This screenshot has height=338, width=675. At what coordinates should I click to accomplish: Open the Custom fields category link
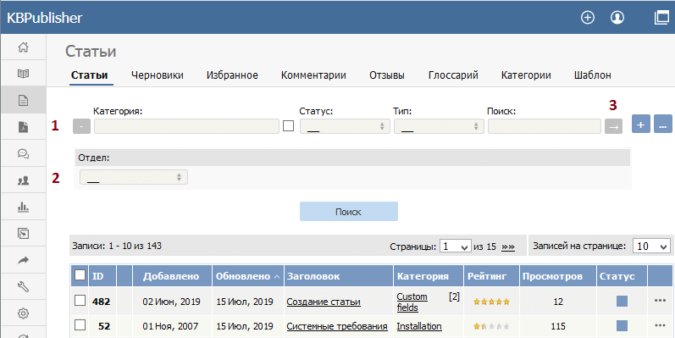click(412, 302)
